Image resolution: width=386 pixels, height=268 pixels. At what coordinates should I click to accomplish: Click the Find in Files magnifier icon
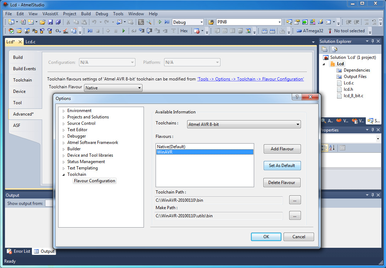pyautogui.click(x=149, y=22)
